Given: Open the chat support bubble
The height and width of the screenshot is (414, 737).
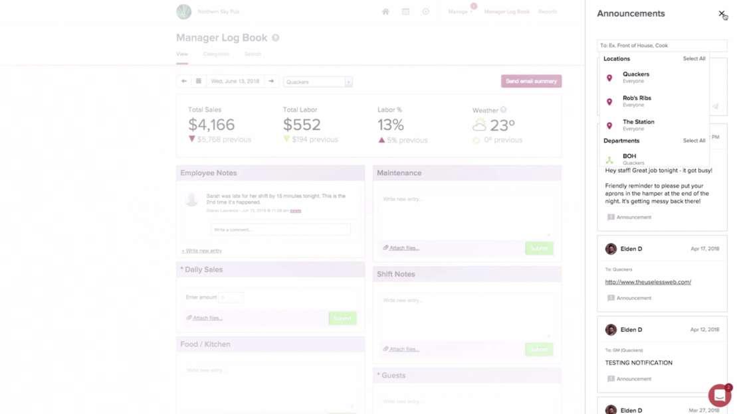Looking at the screenshot, I should click(719, 395).
